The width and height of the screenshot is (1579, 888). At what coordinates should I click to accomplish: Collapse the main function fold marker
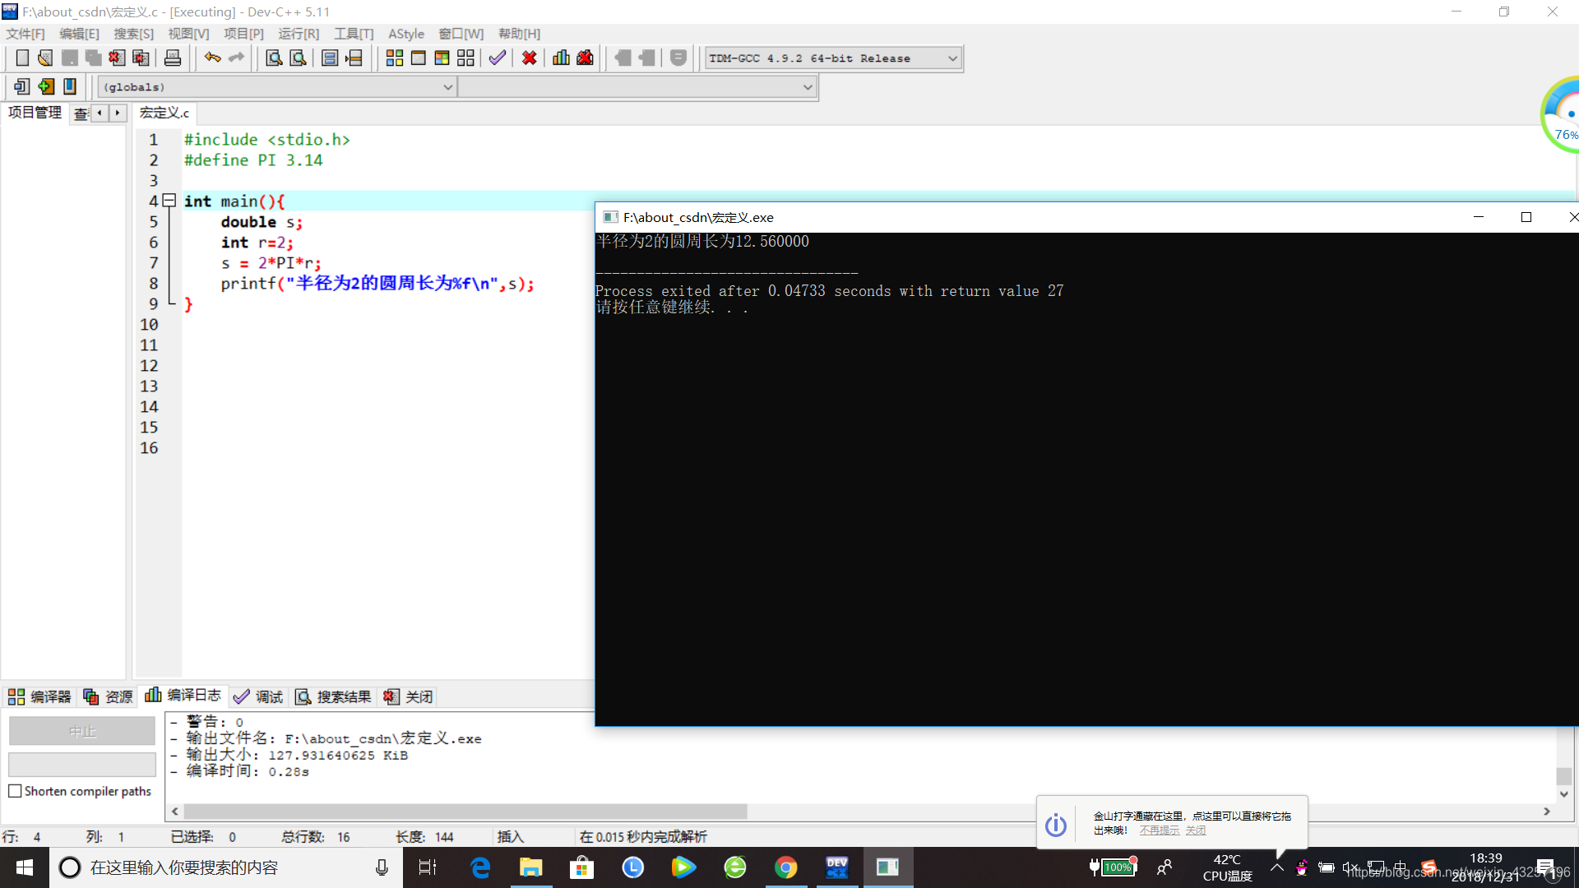(x=169, y=201)
